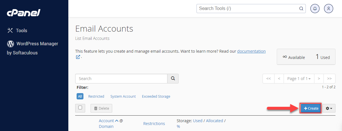Screen dimensions: 342x131
Task: Click the cPanel logo
Action: 24,13
